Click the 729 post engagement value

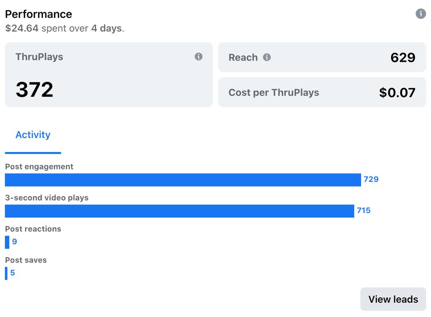click(x=371, y=179)
